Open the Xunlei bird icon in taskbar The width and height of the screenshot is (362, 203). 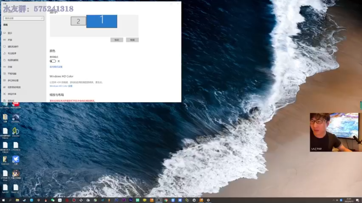[x=180, y=200]
